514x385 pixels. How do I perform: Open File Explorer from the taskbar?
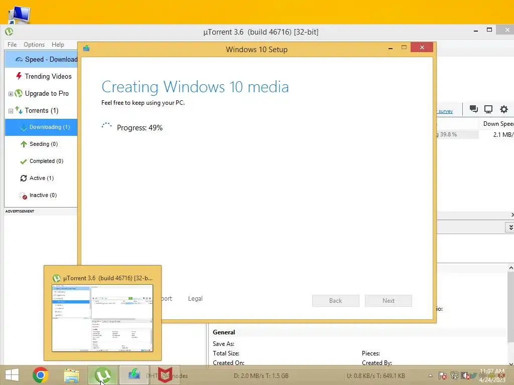72,375
